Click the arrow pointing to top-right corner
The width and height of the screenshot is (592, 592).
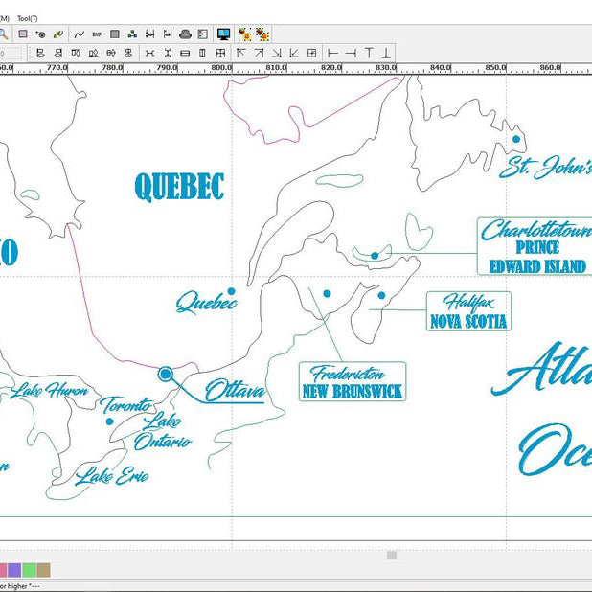259,54
